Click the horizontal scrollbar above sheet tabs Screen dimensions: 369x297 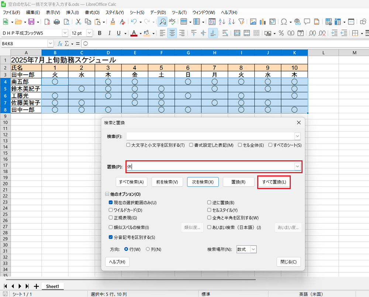click(131, 280)
